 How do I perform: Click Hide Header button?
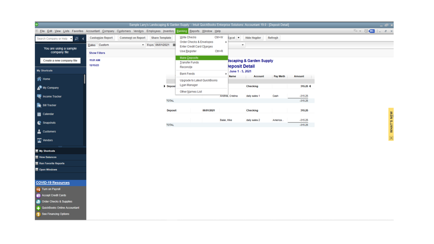(x=253, y=38)
